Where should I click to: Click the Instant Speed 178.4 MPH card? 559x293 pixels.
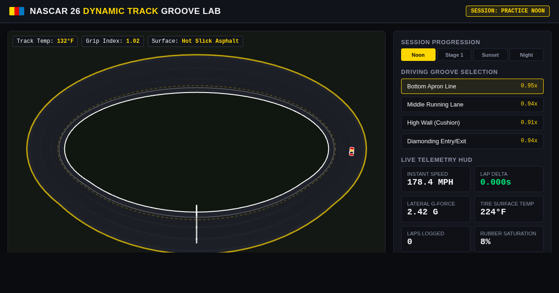click(x=436, y=179)
